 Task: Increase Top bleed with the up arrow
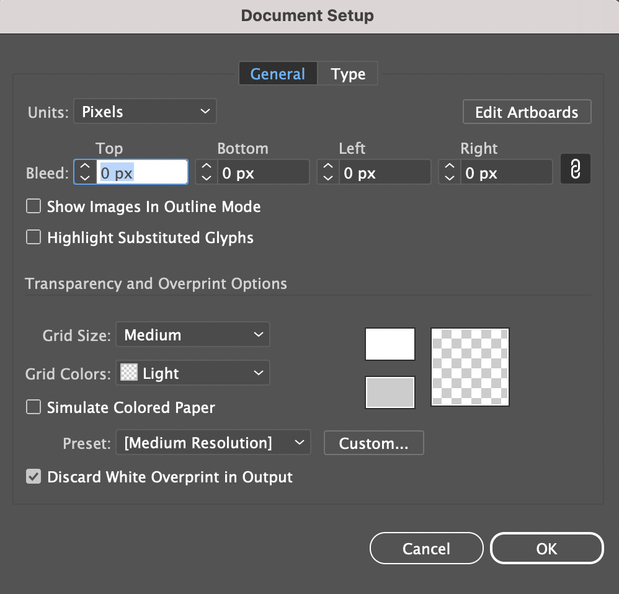[x=85, y=166]
